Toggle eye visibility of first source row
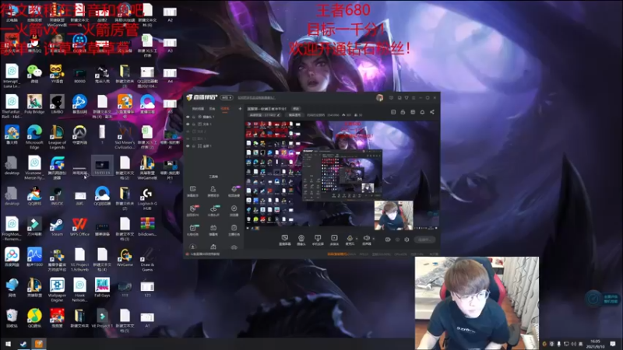Viewport: 623px width, 350px height. point(188,117)
